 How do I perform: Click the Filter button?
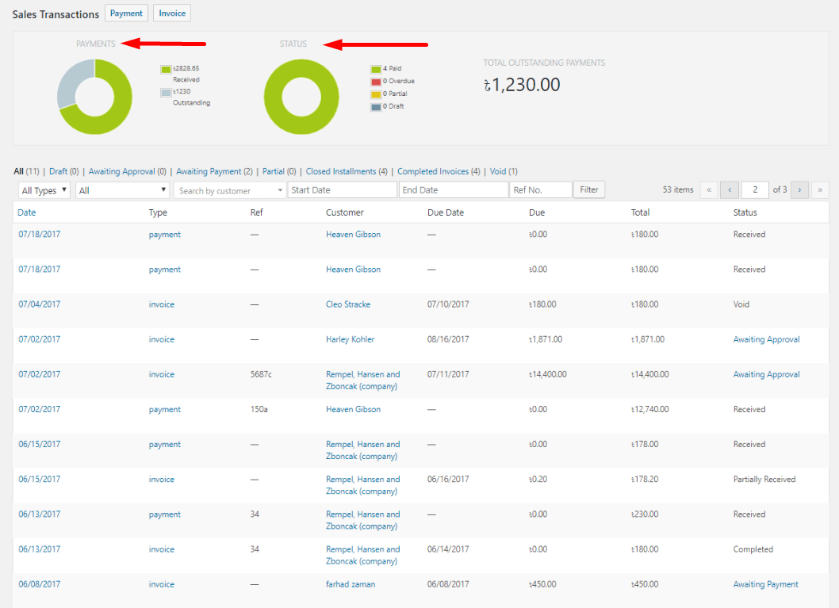pyautogui.click(x=589, y=189)
